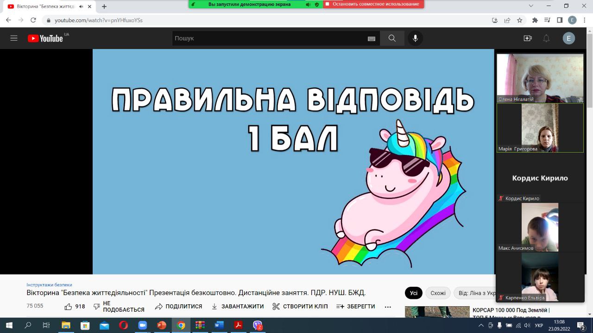The height and width of the screenshot is (333, 593).
Task: Click the install/download page icon in the address bar
Action: [x=495, y=20]
